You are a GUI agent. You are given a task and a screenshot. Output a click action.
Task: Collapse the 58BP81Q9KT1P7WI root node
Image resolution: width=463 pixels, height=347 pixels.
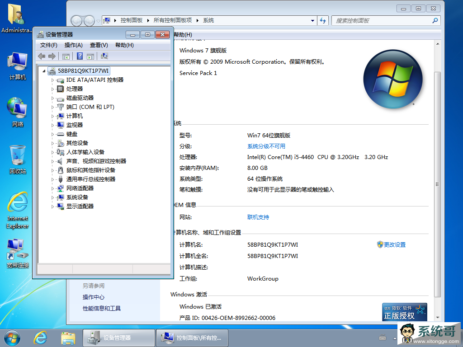pyautogui.click(x=44, y=71)
